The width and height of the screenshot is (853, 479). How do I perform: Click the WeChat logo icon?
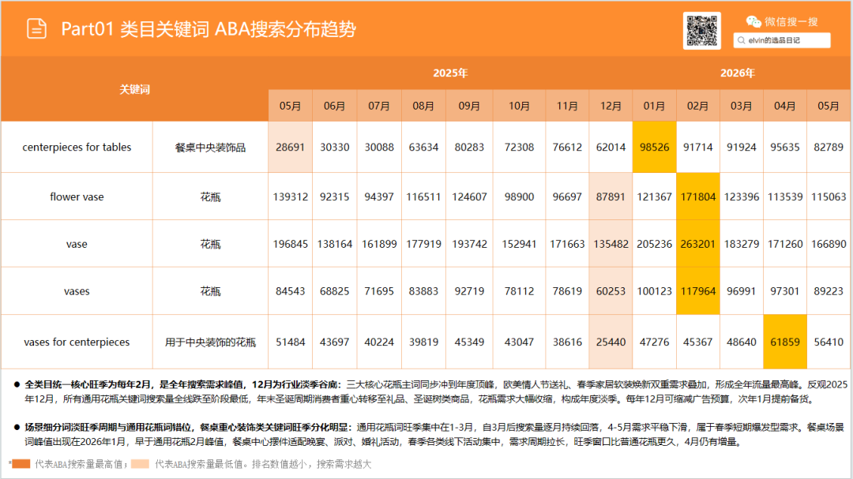coord(753,22)
